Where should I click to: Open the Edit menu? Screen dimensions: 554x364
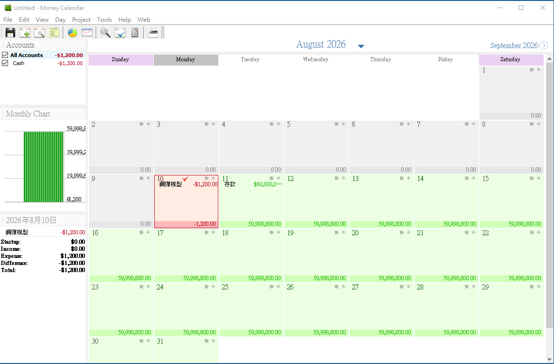24,20
